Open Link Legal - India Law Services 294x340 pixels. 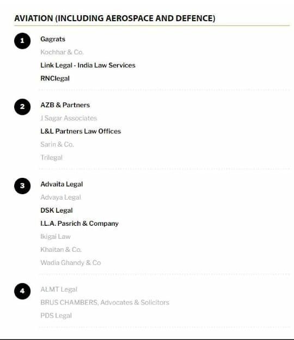88,65
